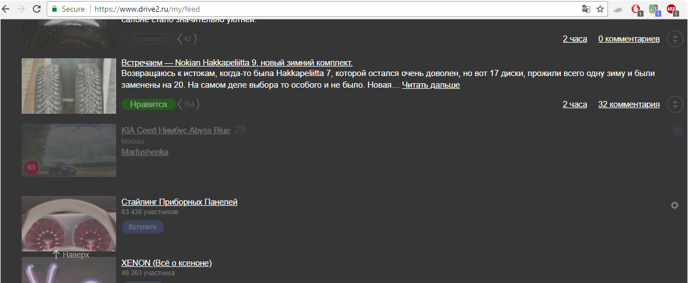
Task: Expand the up-down arrows on the Nokian post
Action: (x=675, y=104)
